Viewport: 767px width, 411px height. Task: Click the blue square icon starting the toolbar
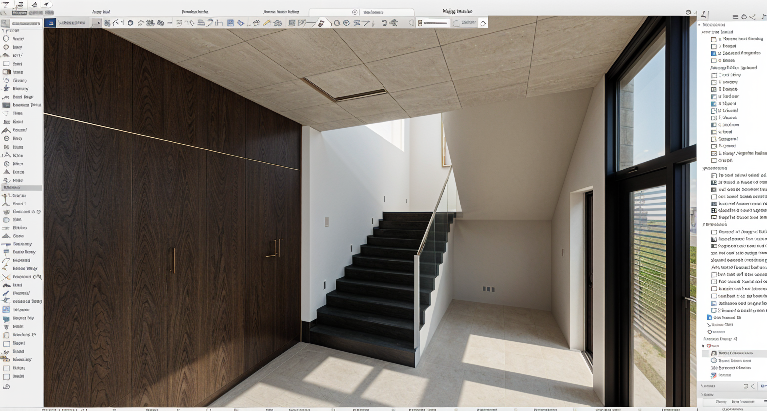(x=50, y=23)
